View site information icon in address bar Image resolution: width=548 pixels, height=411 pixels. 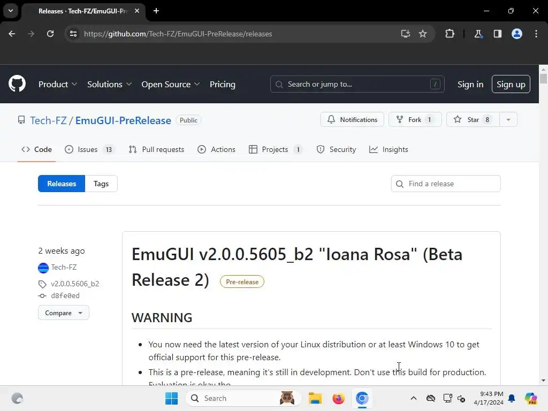pos(73,34)
